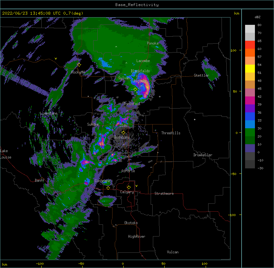Click the light gray 70–80 dBZ legend swatch
This screenshot has height=268, width=274.
(250, 29)
